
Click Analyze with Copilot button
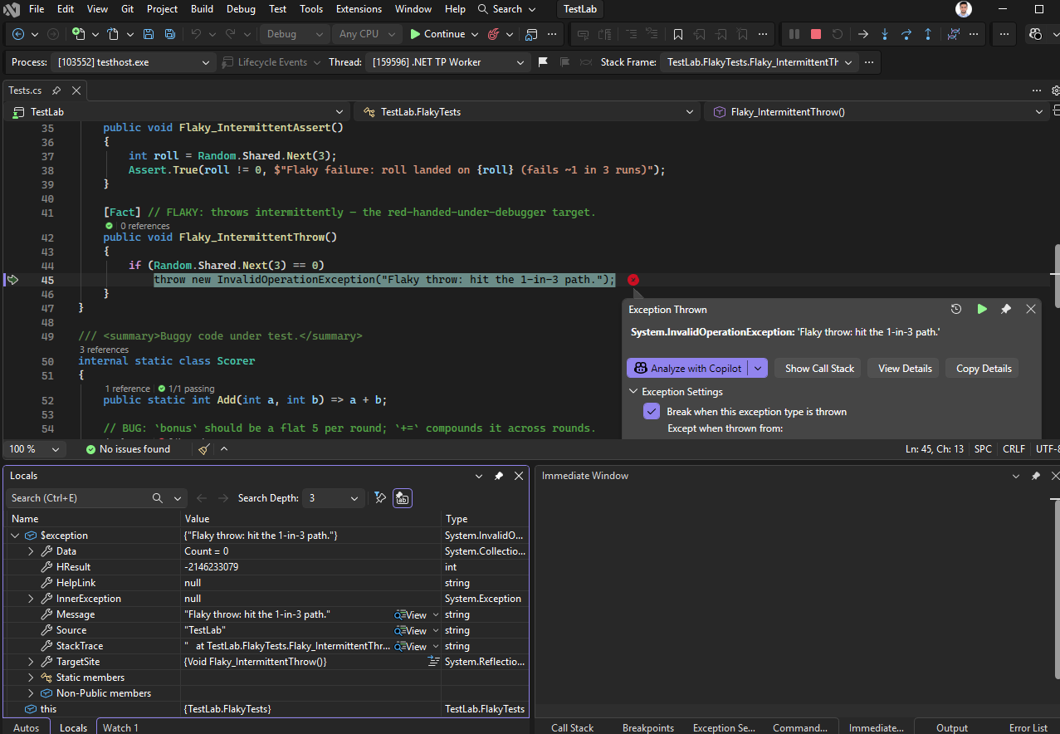pyautogui.click(x=688, y=369)
